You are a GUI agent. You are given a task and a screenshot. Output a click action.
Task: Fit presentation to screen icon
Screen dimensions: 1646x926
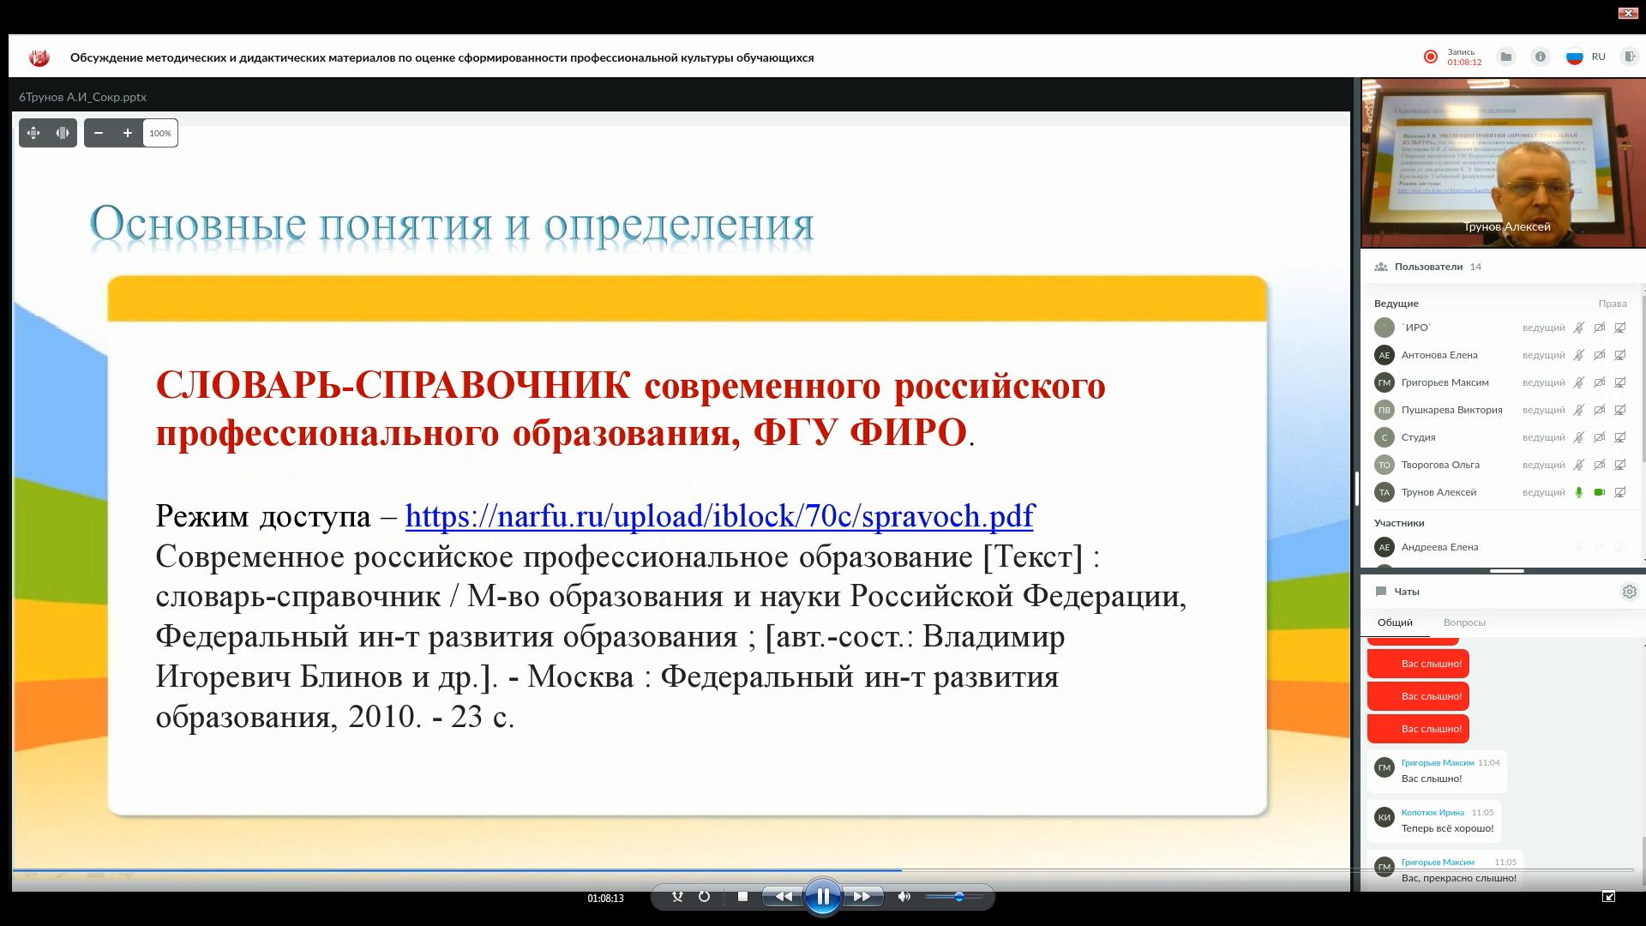coord(33,133)
